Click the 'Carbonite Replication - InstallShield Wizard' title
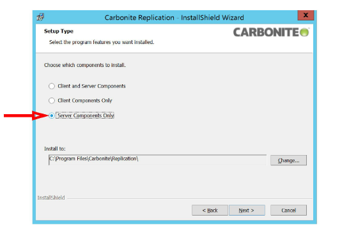Screen dimensions: 349x236 pos(174,17)
